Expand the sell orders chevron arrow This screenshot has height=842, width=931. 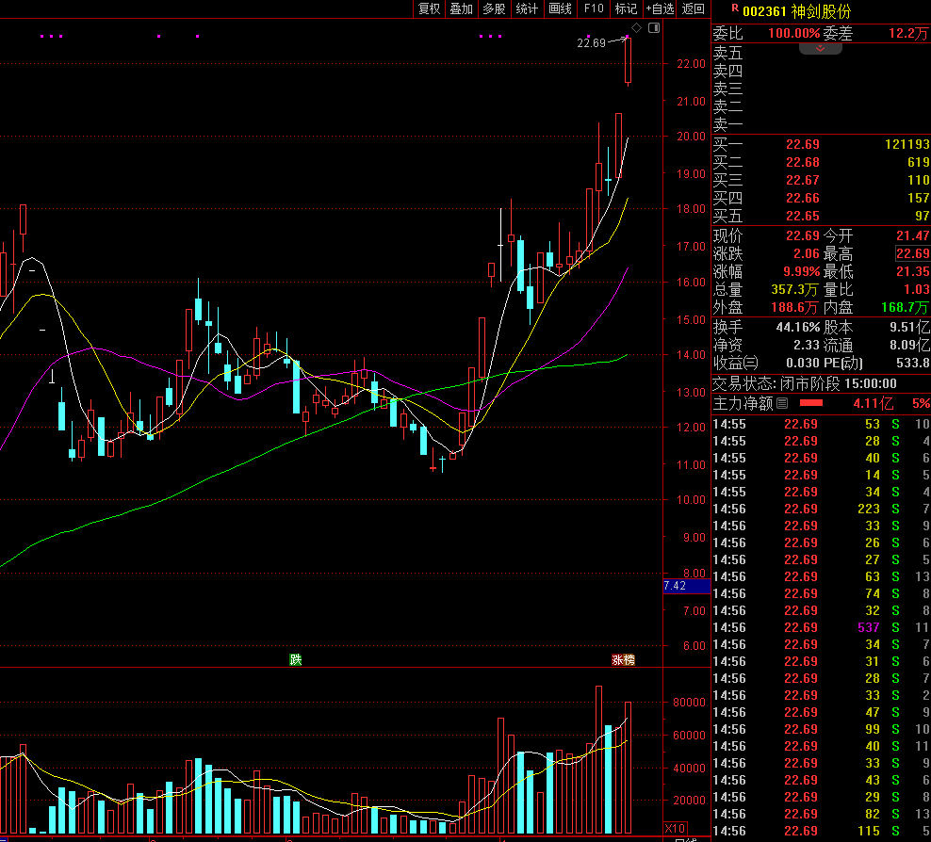(820, 48)
